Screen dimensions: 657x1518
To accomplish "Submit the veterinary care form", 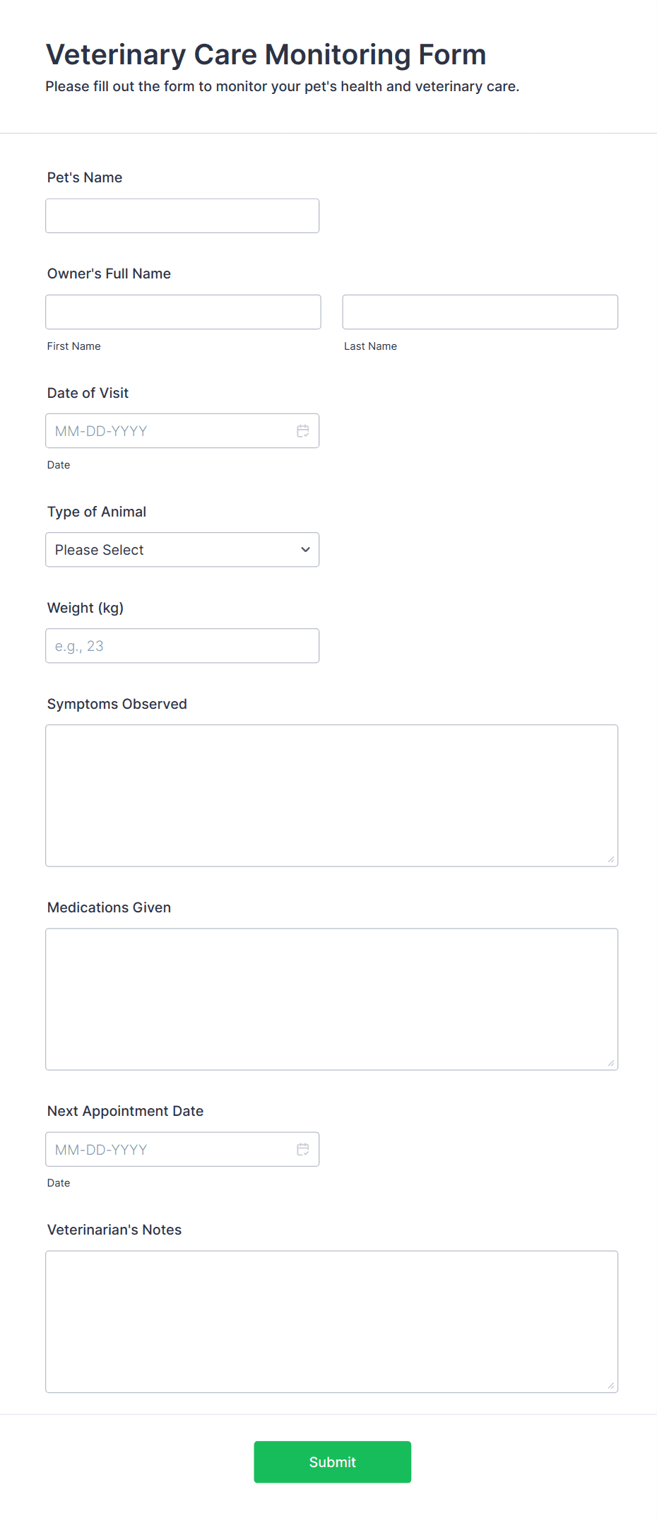I will (332, 1462).
